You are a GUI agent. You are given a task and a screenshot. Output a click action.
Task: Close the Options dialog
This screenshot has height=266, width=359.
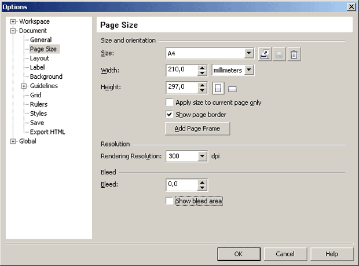351,6
